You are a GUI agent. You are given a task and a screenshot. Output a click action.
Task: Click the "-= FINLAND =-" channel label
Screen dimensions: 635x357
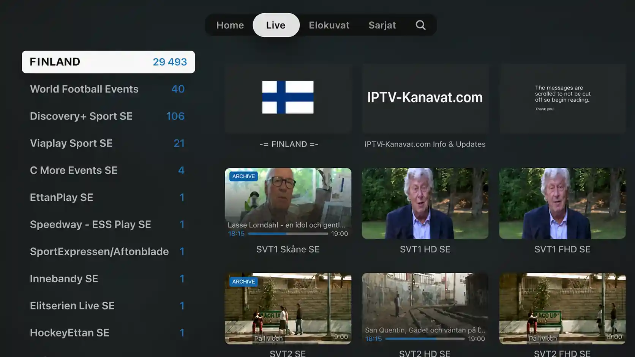[x=289, y=144]
